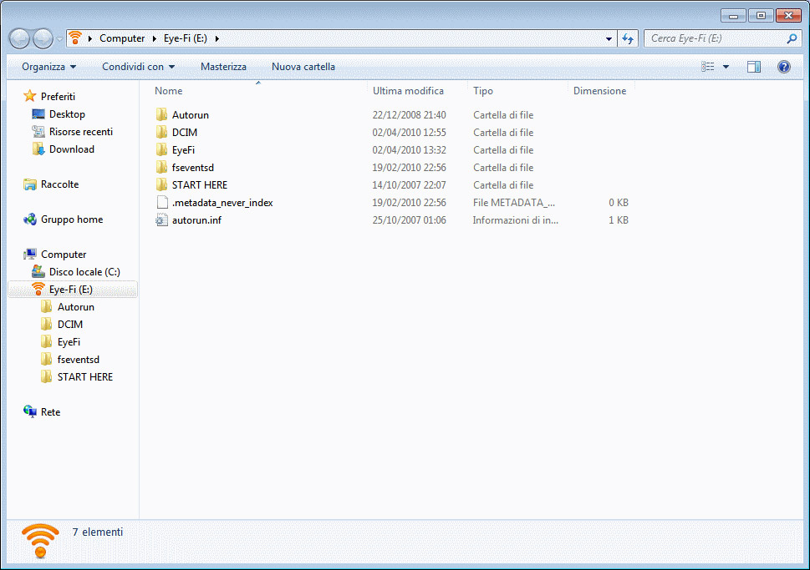Close the Explorer window
The image size is (810, 570).
click(789, 16)
